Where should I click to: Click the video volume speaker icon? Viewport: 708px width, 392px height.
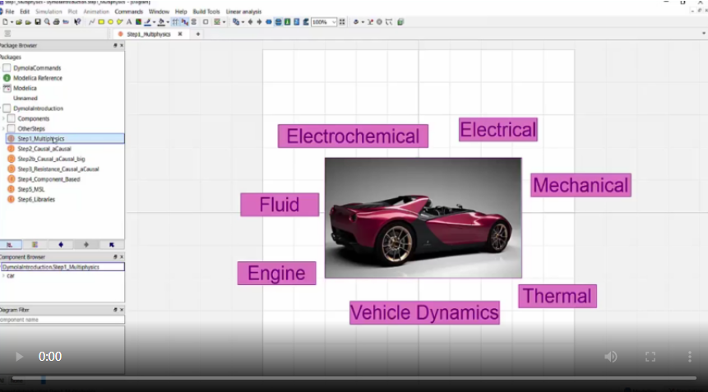click(x=610, y=357)
